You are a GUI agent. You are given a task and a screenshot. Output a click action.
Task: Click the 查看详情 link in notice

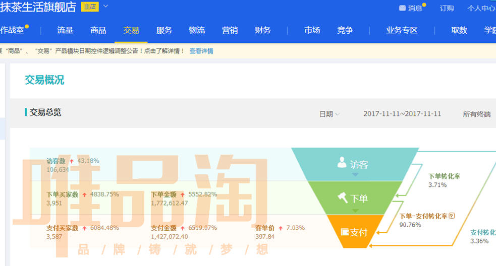point(201,51)
